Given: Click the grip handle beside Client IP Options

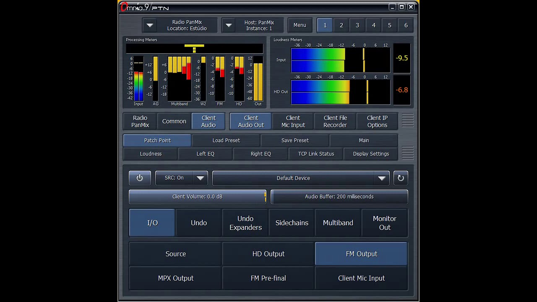Looking at the screenshot, I should click(x=408, y=121).
